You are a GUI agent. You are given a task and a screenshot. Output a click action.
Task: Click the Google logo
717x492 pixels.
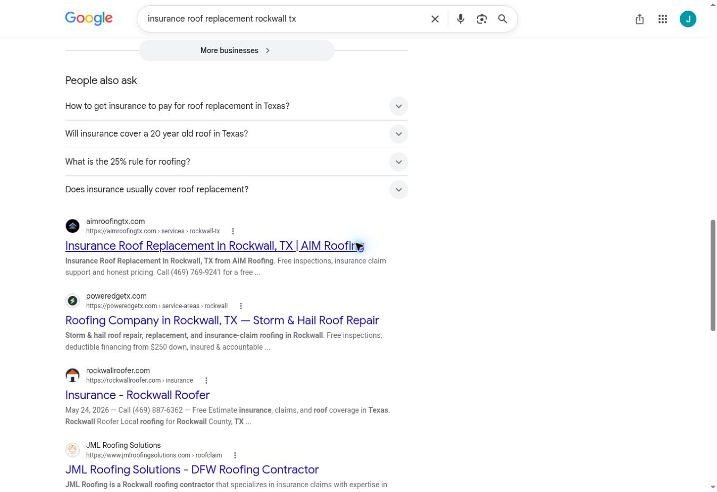pyautogui.click(x=89, y=19)
